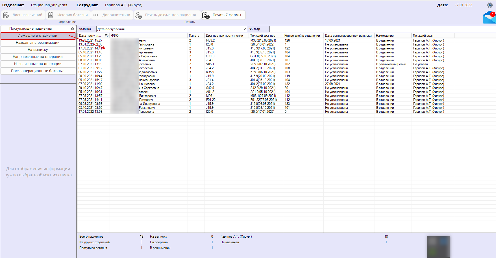Click Стационар_хирургия department name
496x258 pixels.
[x=49, y=5]
